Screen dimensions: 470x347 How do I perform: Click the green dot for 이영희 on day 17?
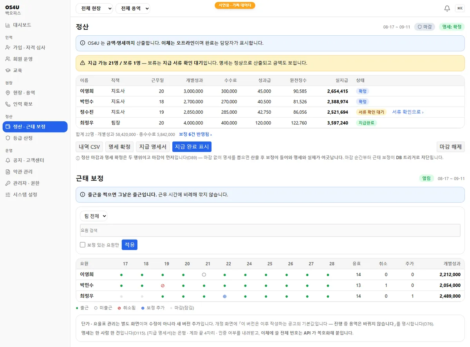(x=121, y=274)
